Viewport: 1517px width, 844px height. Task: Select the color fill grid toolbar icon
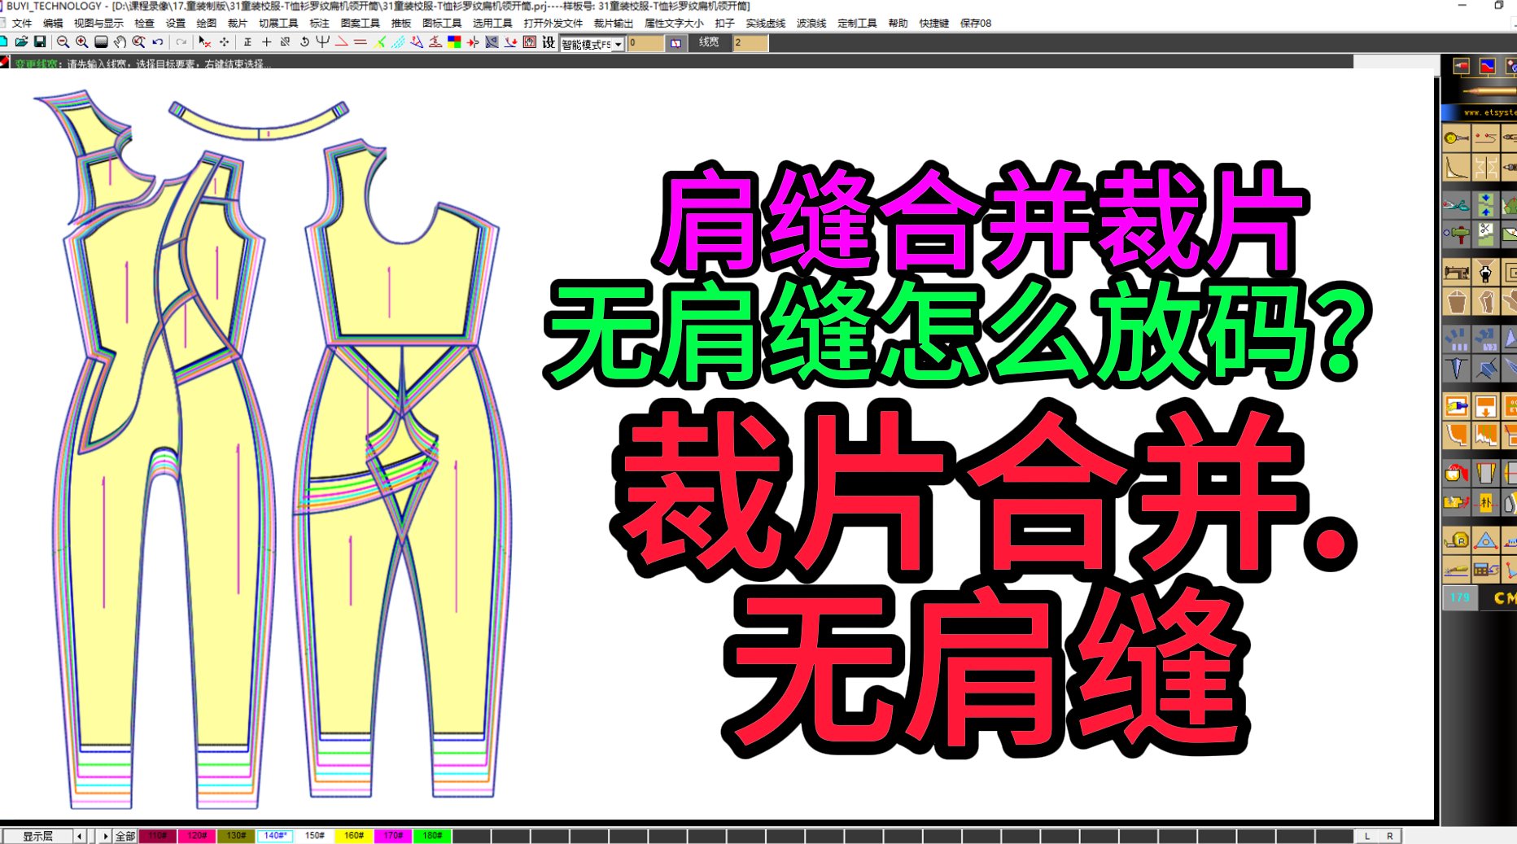point(455,42)
